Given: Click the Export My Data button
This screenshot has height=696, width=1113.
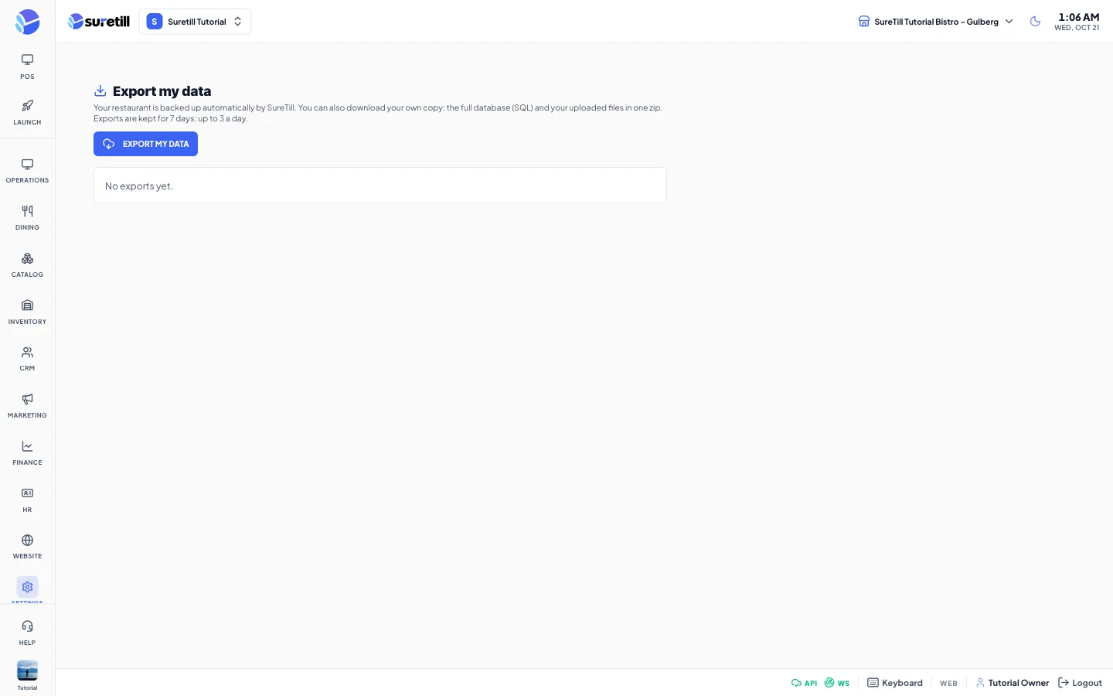Looking at the screenshot, I should coord(145,144).
